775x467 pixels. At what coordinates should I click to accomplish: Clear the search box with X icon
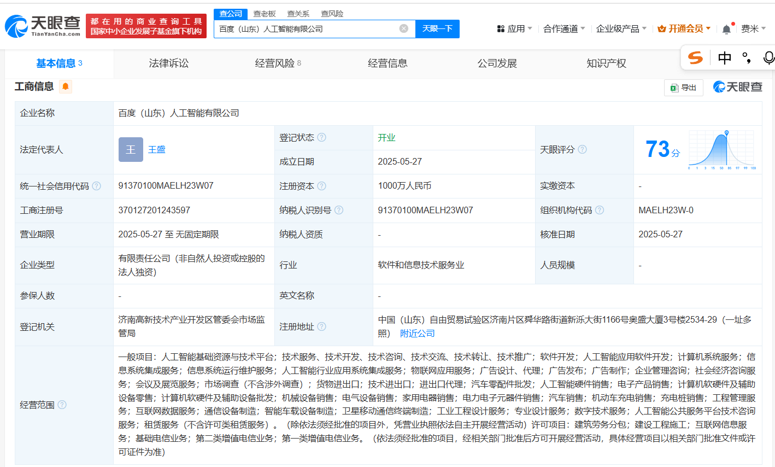(x=404, y=28)
